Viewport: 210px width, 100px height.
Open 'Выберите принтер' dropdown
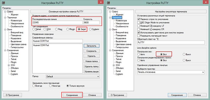coord(171,72)
